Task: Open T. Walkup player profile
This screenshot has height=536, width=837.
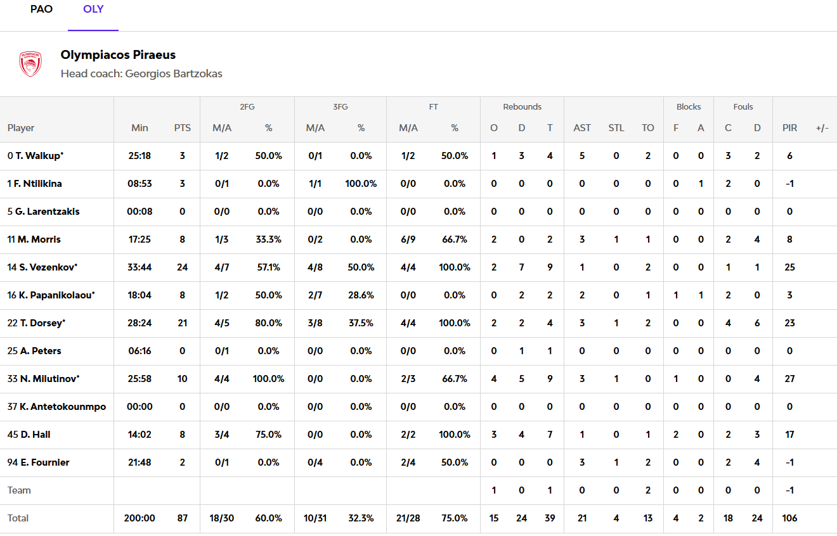Action: pos(39,156)
